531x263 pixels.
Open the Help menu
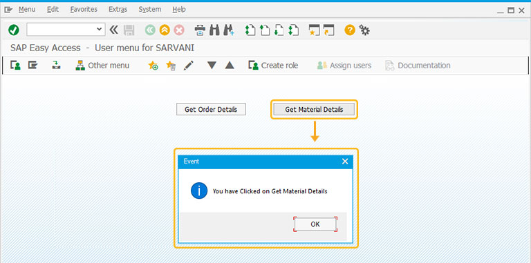pos(179,10)
